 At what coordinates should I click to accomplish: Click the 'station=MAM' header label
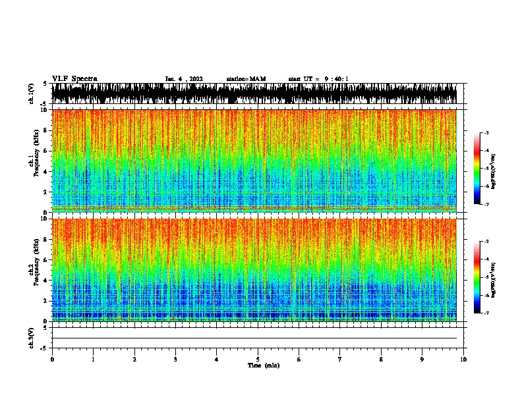[x=246, y=79]
